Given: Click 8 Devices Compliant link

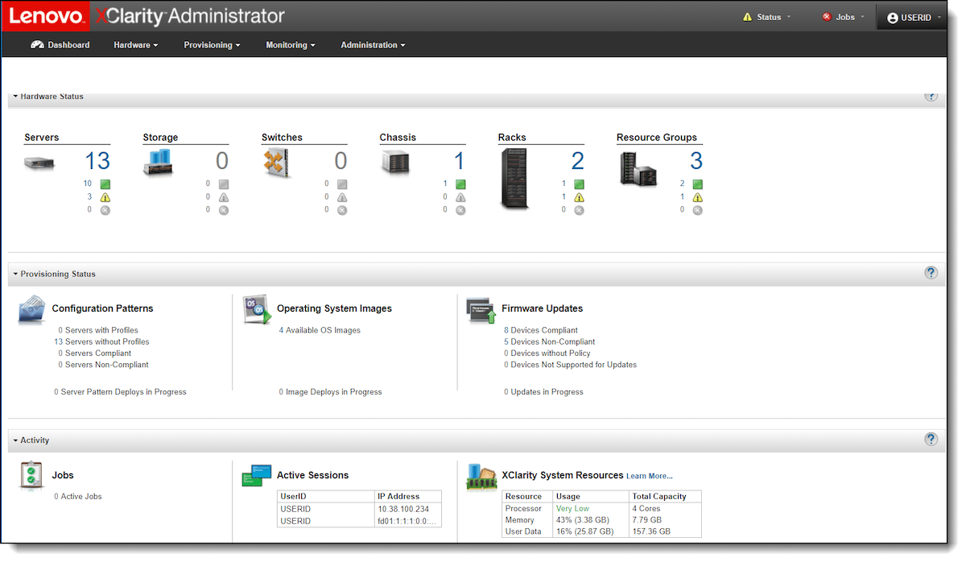Looking at the screenshot, I should [x=541, y=330].
